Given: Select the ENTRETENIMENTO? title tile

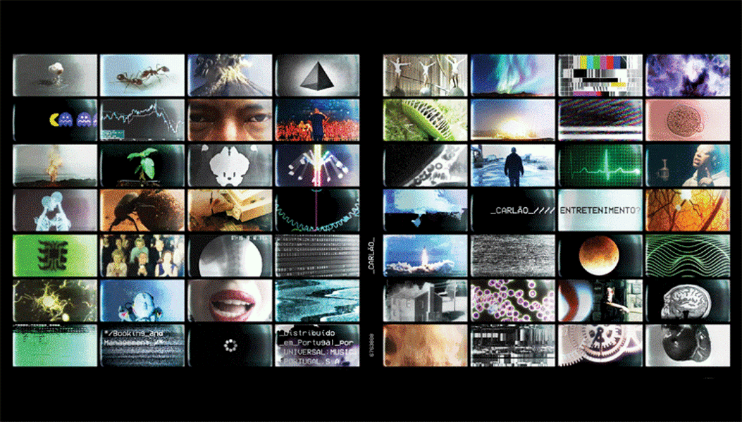Looking at the screenshot, I should 600,211.
